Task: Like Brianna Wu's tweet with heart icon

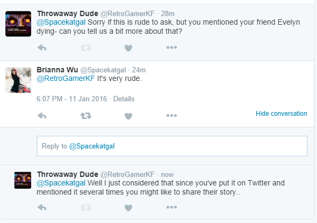Action: pyautogui.click(x=128, y=116)
